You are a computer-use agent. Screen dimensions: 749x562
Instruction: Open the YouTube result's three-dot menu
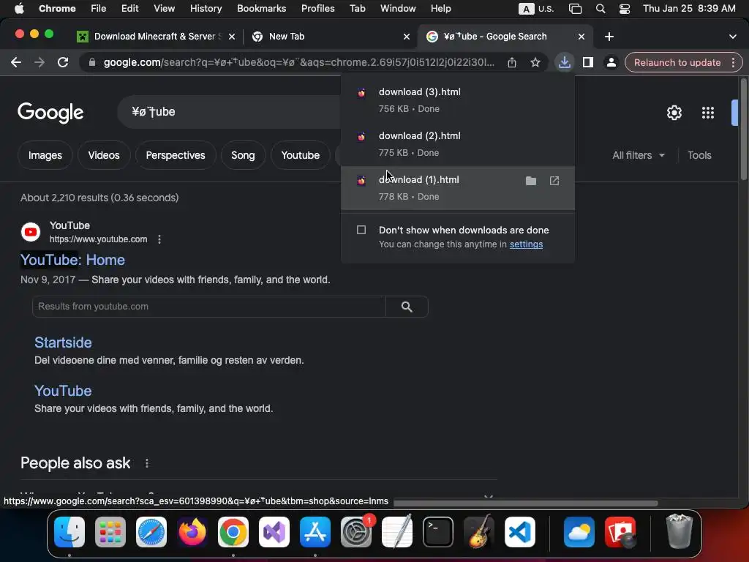click(159, 239)
